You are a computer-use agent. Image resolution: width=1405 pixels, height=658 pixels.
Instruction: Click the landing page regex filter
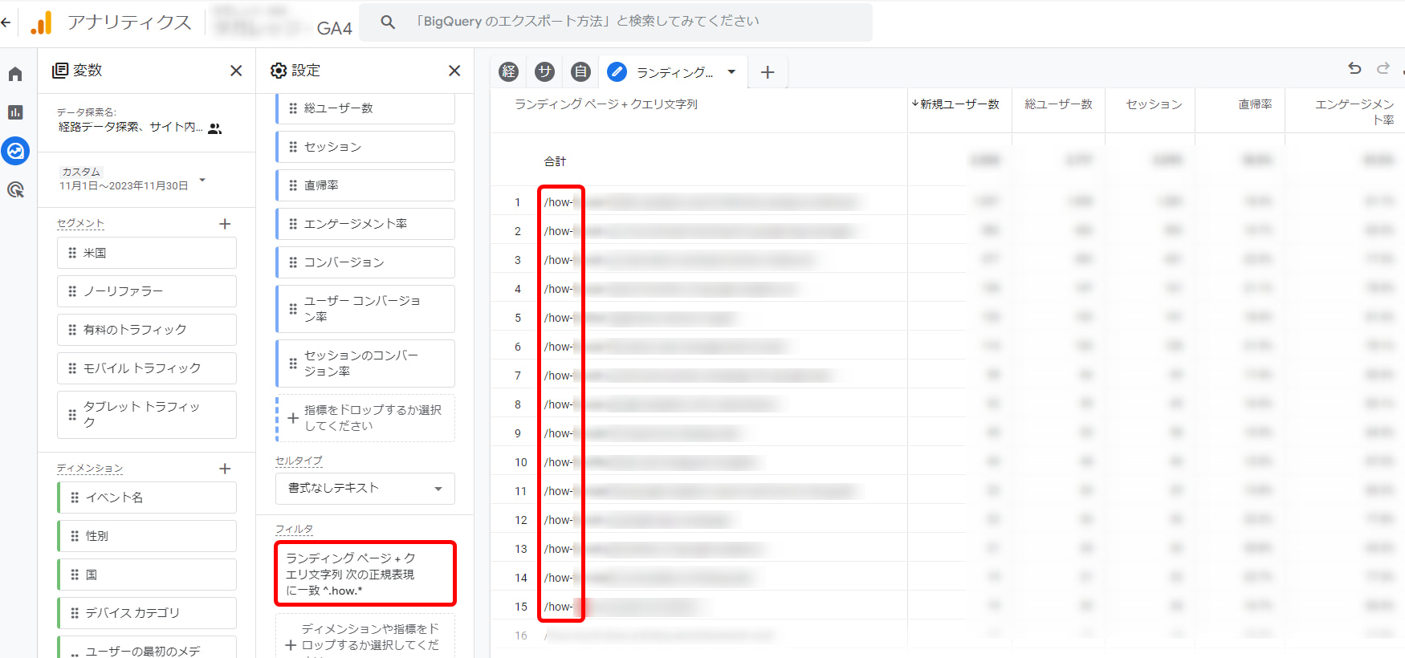click(365, 574)
